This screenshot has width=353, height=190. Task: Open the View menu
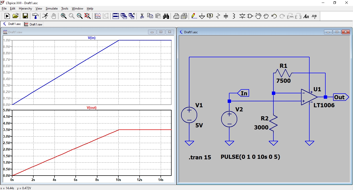tap(39, 9)
